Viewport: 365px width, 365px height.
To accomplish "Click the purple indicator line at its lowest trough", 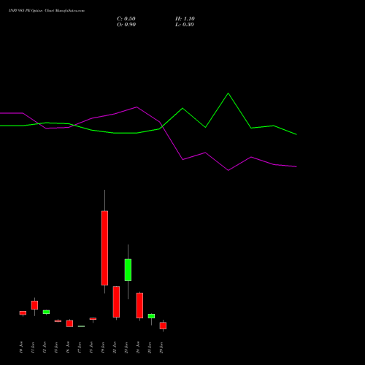I will [228, 170].
